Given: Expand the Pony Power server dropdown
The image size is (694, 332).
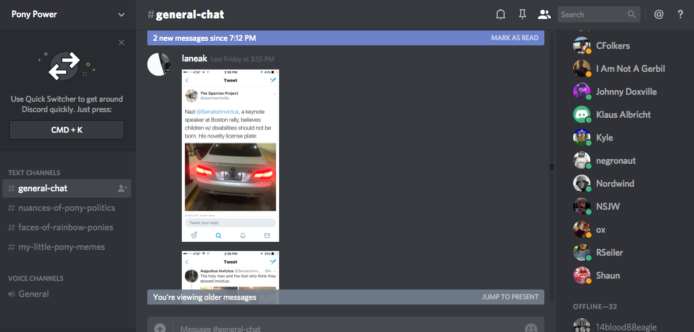Looking at the screenshot, I should [x=121, y=15].
